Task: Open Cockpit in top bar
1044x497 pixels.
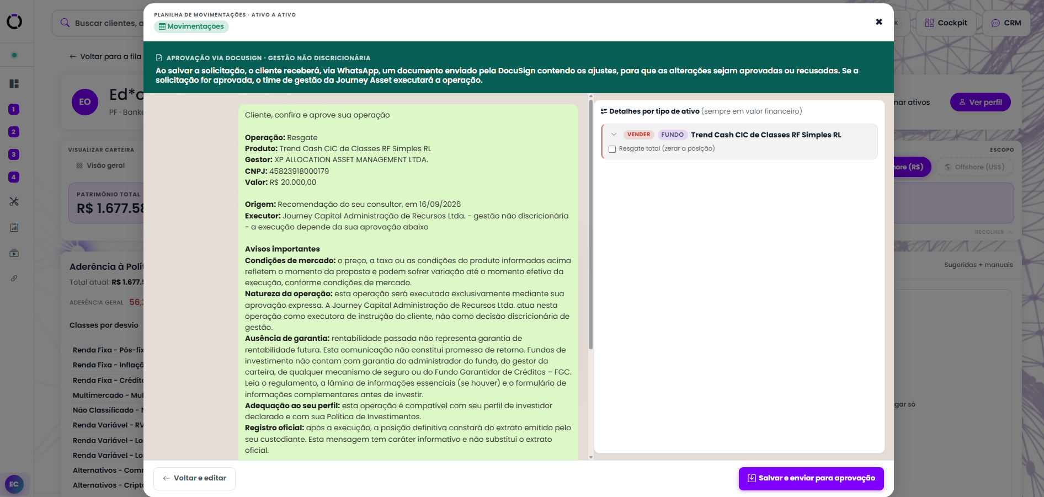Action: 946,23
